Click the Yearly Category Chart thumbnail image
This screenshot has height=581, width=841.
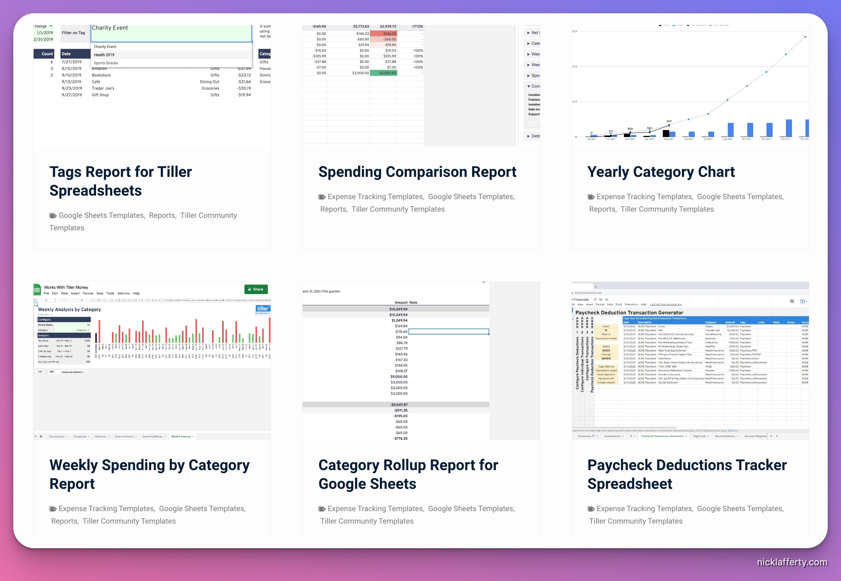[690, 86]
